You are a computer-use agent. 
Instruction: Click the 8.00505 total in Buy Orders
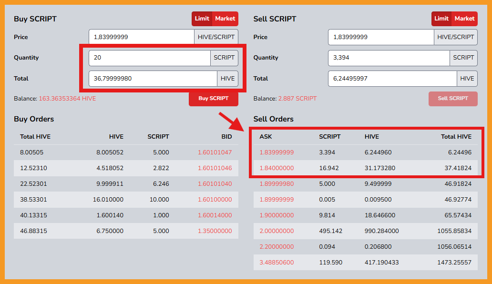[x=31, y=152]
